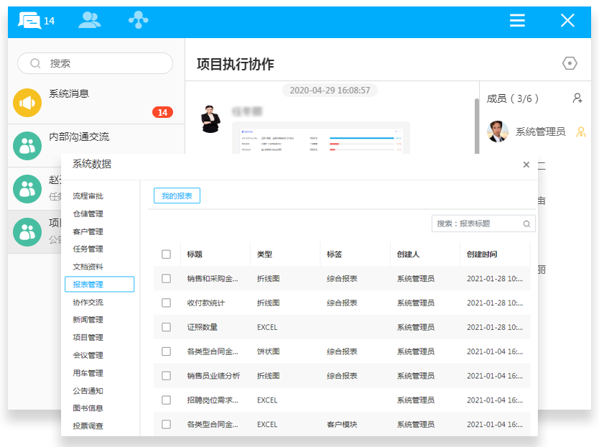The width and height of the screenshot is (599, 447).
Task: Open 内部沟通交流 group avatar
Action: pos(27,146)
